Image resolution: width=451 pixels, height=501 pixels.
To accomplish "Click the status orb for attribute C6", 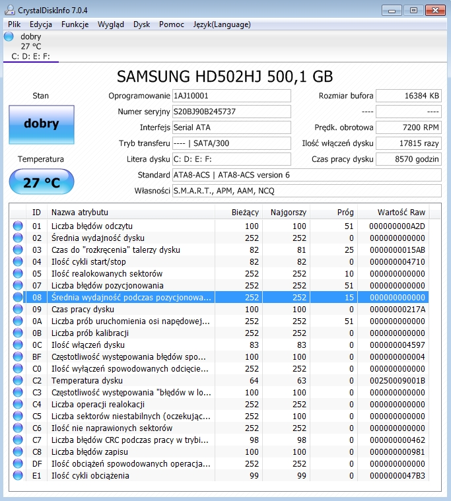I will (18, 428).
